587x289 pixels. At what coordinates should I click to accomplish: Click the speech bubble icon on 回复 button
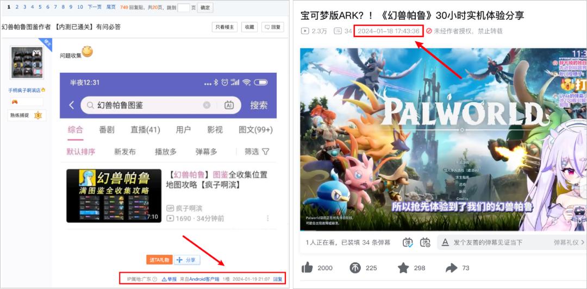267,27
